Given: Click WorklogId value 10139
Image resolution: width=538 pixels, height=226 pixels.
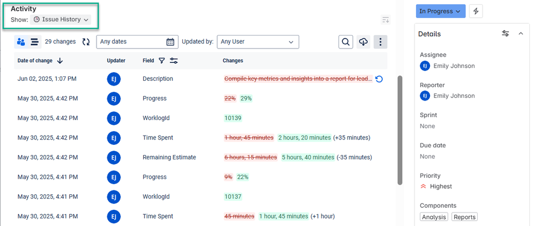Looking at the screenshot, I should click(x=233, y=118).
